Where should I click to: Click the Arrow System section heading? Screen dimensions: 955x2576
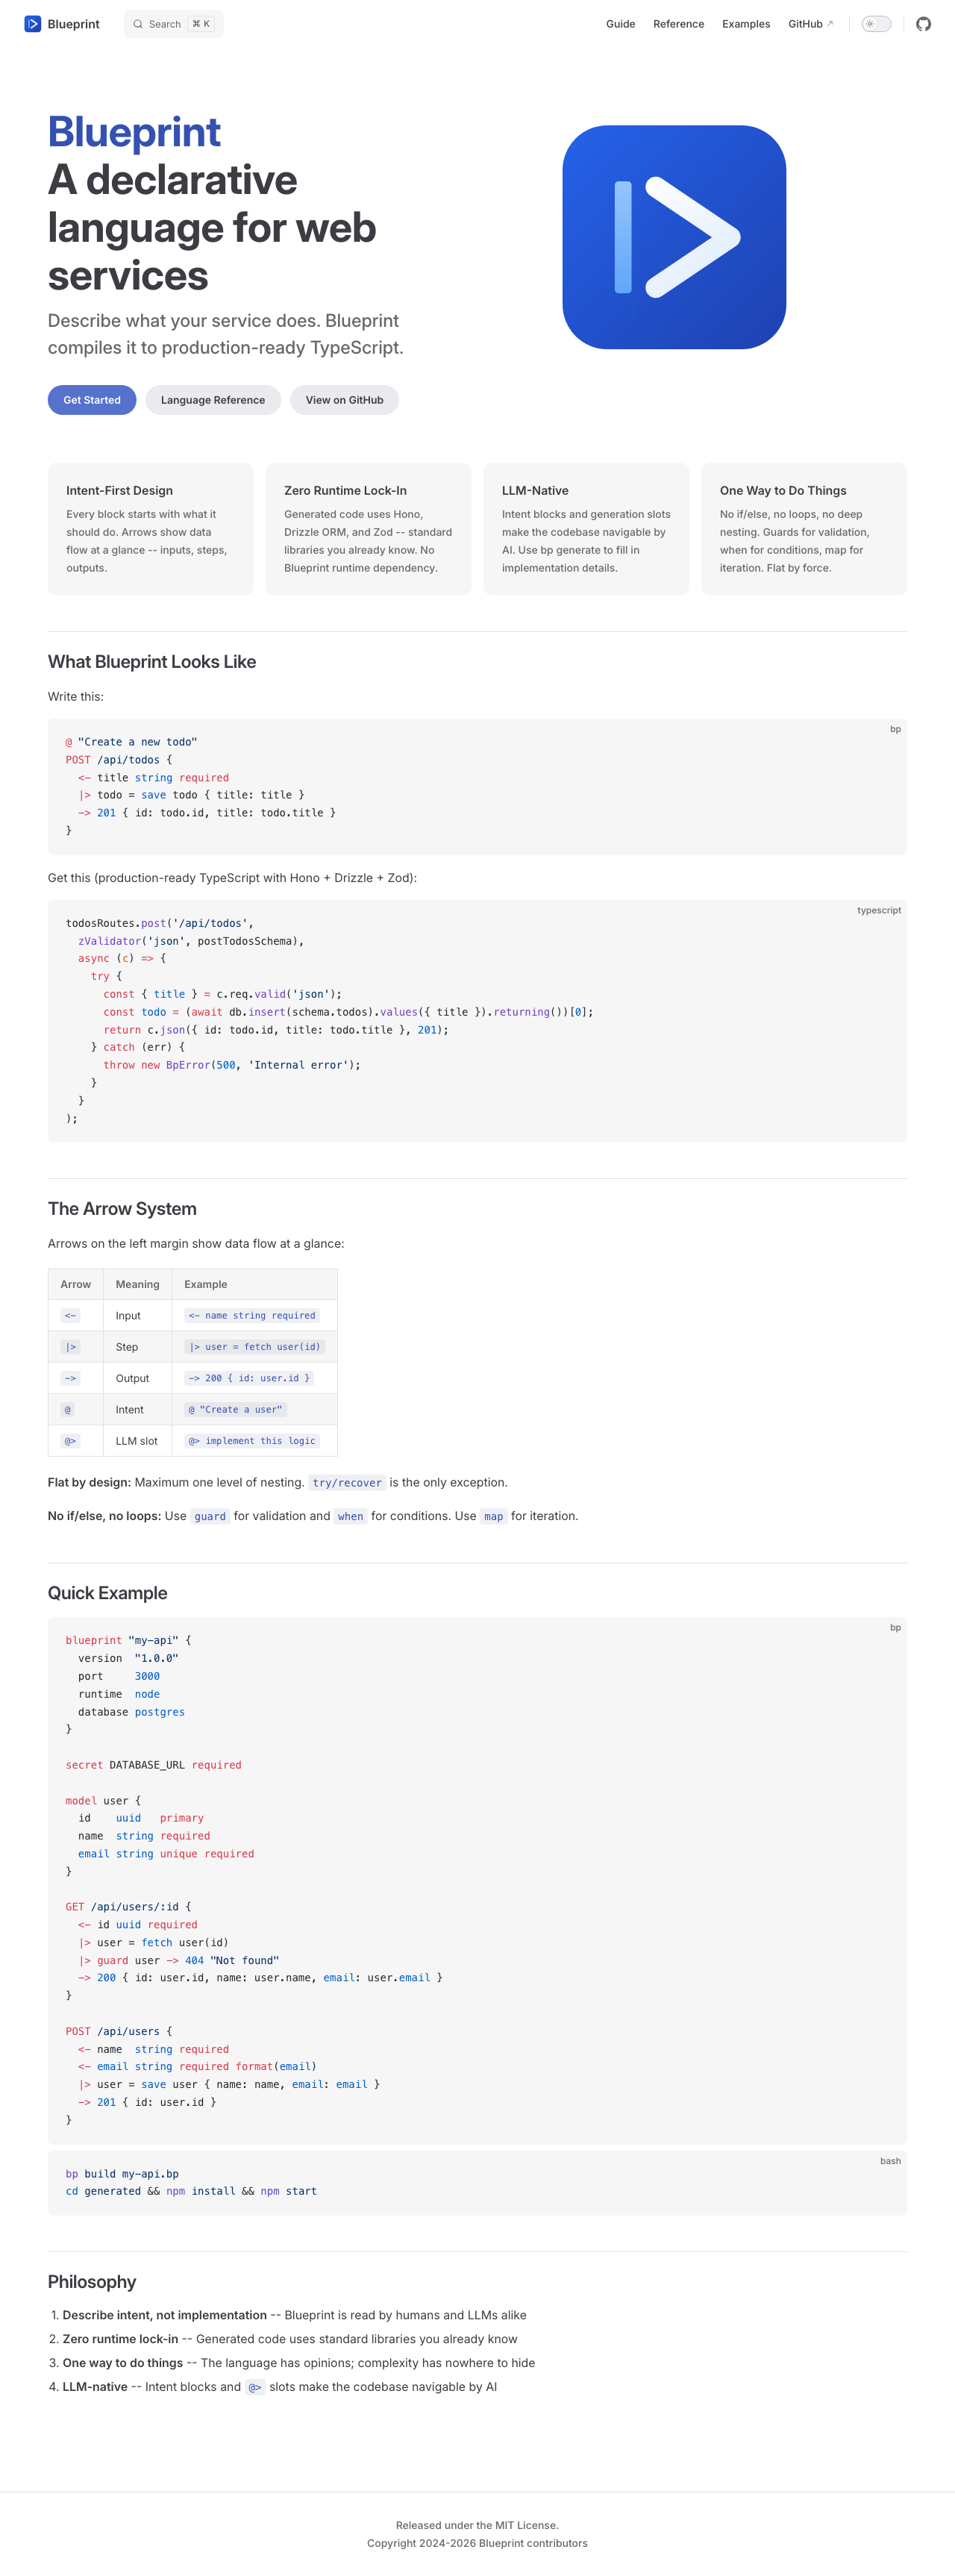[x=122, y=1209]
